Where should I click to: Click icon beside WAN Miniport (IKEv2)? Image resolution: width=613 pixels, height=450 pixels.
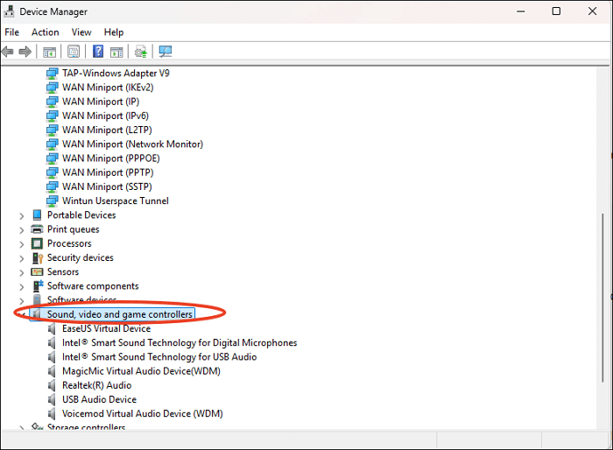click(52, 88)
